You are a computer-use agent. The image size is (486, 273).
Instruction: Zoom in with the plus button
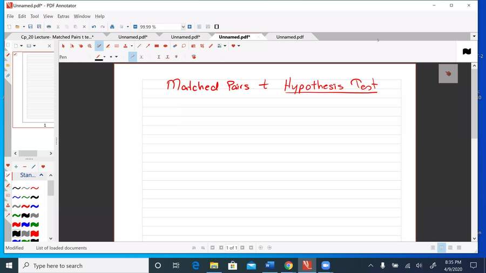tap(190, 26)
